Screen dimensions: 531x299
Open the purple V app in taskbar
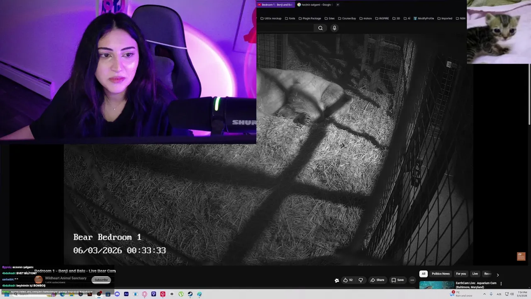[153, 294]
